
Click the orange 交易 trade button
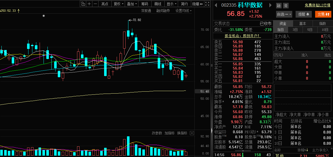323,14
